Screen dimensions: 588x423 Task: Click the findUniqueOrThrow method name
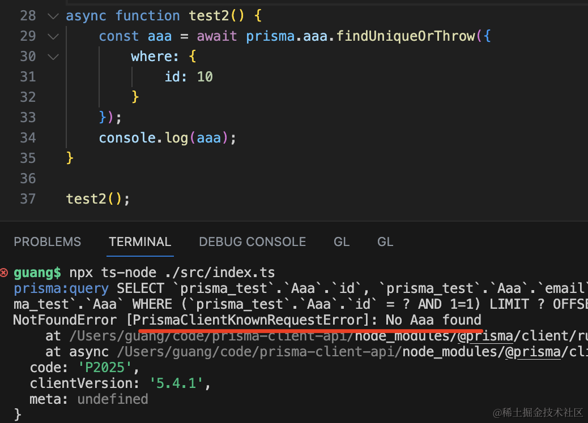click(x=406, y=36)
